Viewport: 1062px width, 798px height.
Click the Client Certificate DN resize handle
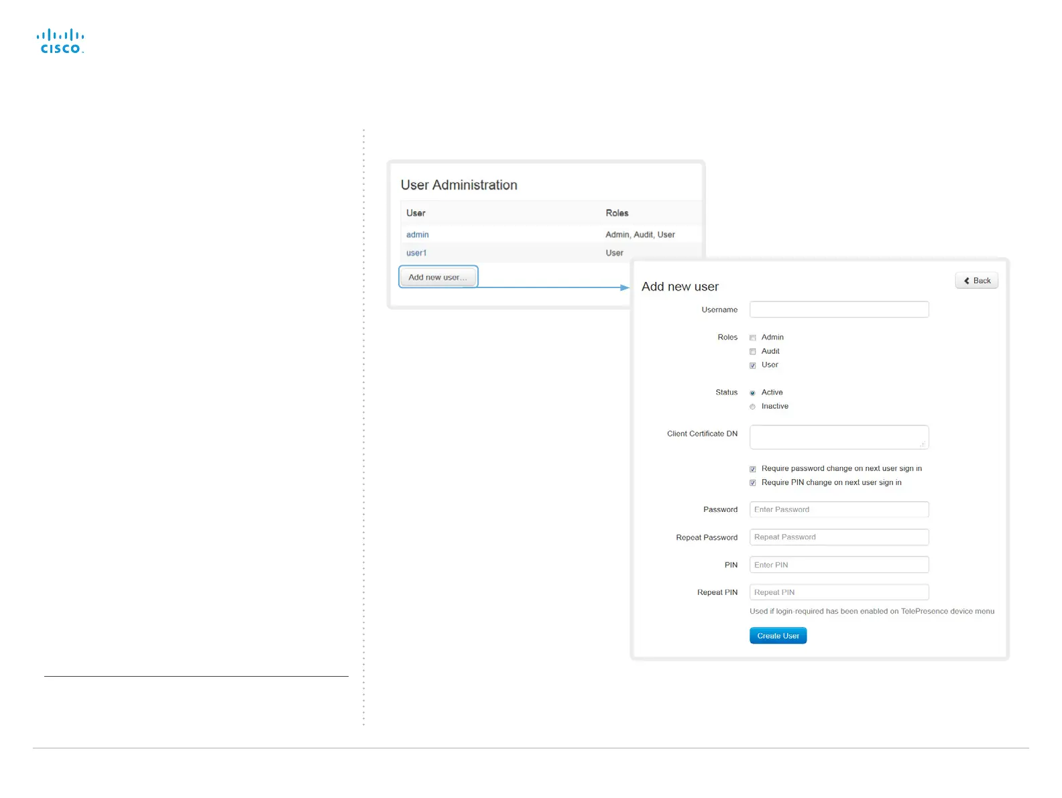923,444
